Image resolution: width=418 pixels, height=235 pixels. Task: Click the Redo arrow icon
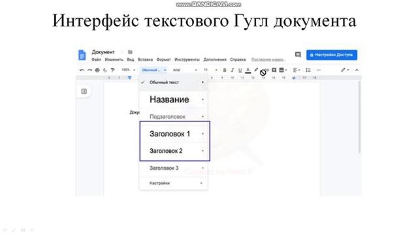tap(89, 70)
